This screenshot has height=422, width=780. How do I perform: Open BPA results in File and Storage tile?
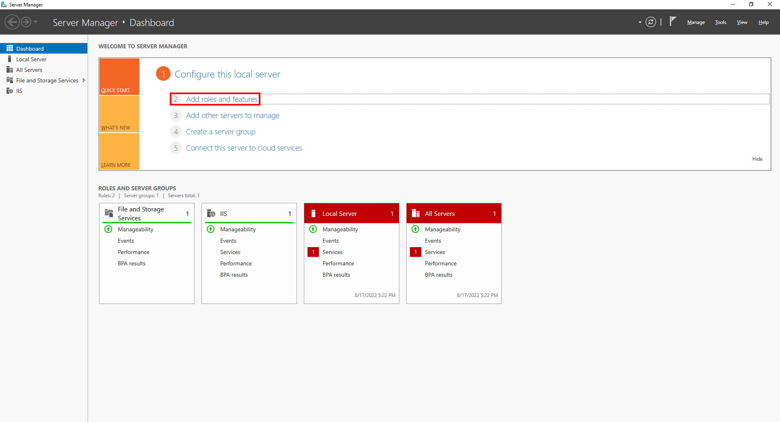click(132, 263)
